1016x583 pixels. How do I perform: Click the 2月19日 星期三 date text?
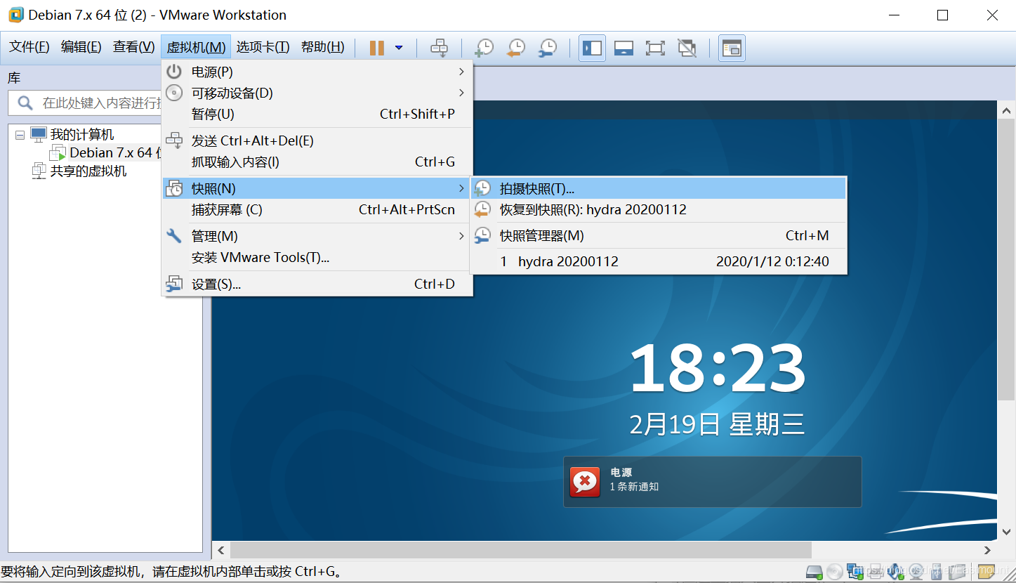tap(717, 424)
